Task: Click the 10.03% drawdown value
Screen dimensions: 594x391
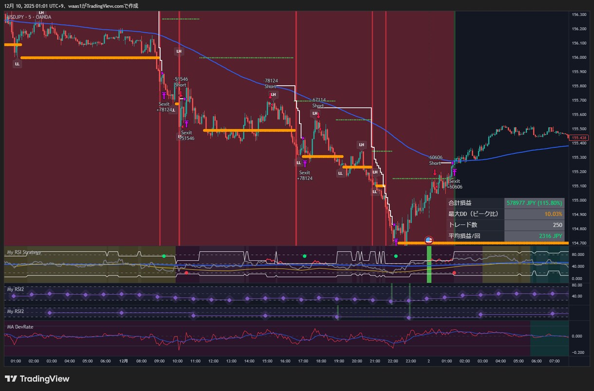Action: coord(553,214)
